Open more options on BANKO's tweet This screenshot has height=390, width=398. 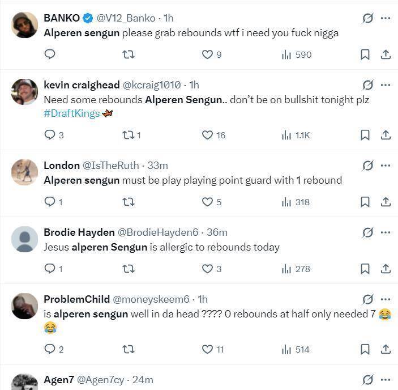click(386, 18)
